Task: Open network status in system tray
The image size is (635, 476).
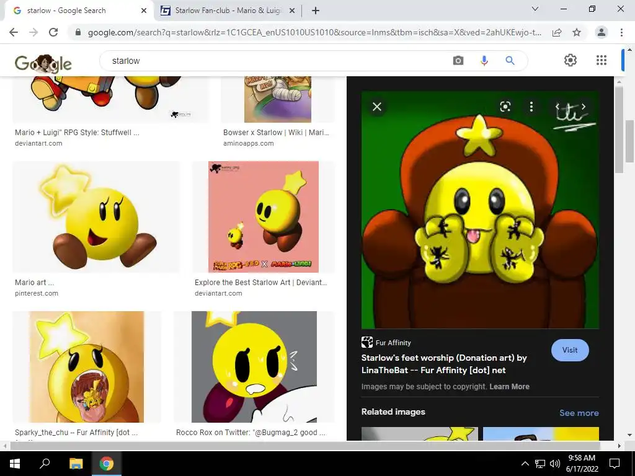Action: [x=540, y=464]
